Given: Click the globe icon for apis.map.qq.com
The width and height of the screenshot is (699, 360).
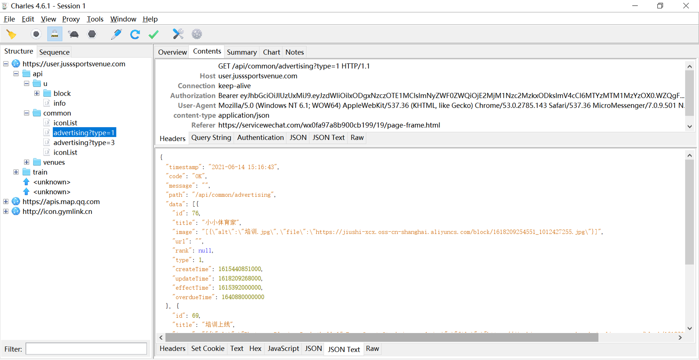Looking at the screenshot, I should (x=16, y=202).
